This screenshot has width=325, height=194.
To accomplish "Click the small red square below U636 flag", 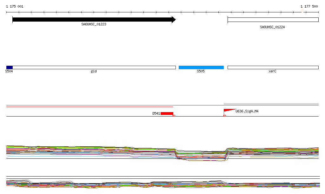I will 225,116.
